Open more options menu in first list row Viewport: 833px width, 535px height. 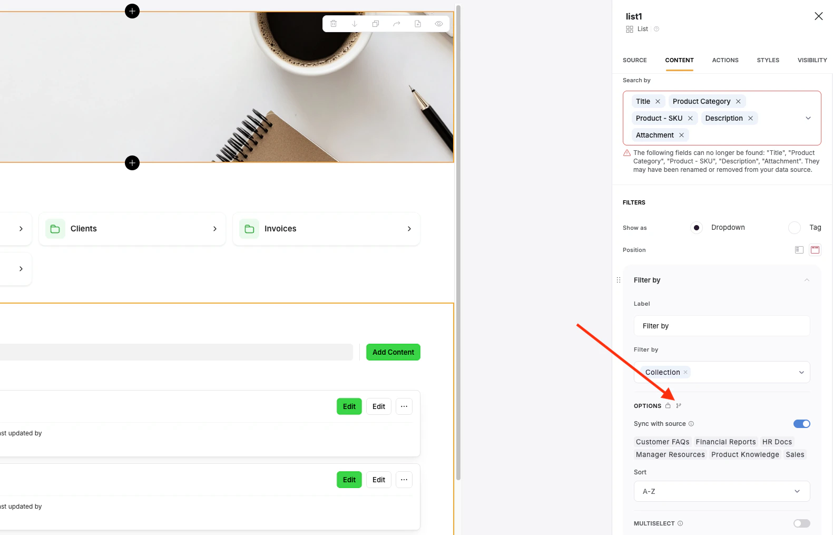click(404, 406)
